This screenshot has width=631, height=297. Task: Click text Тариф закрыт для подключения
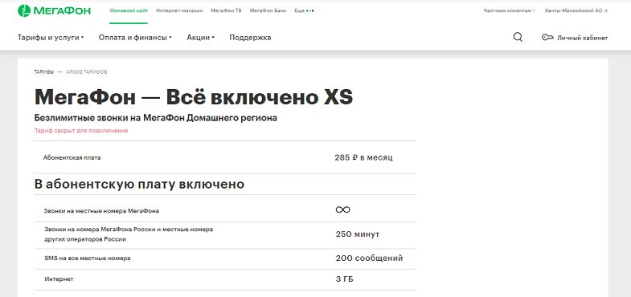pos(81,131)
